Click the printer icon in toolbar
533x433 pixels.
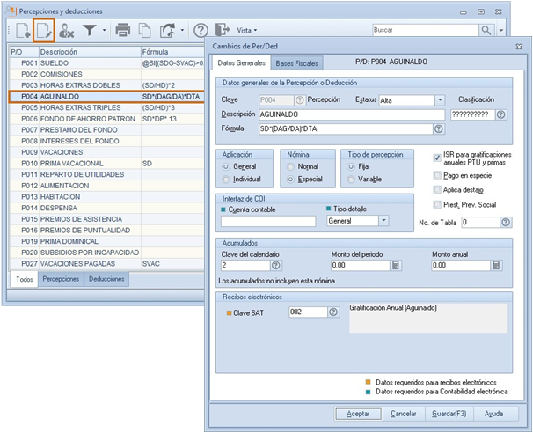pyautogui.click(x=123, y=30)
